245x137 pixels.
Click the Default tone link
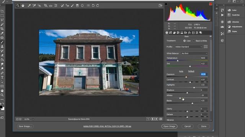pyautogui.click(x=191, y=71)
